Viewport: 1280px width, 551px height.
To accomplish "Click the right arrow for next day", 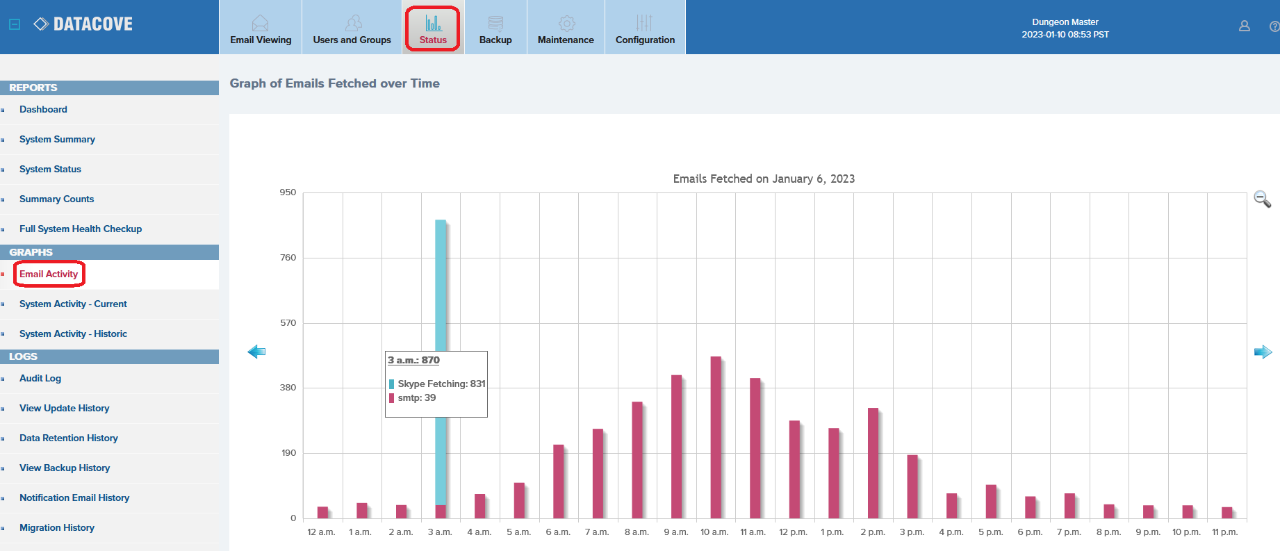I will [1263, 352].
